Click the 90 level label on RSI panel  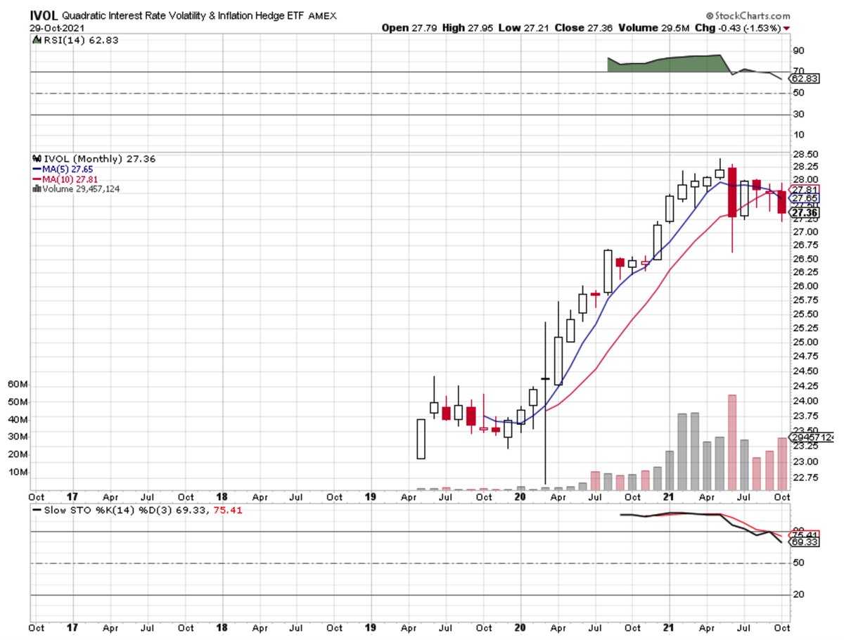pos(798,51)
